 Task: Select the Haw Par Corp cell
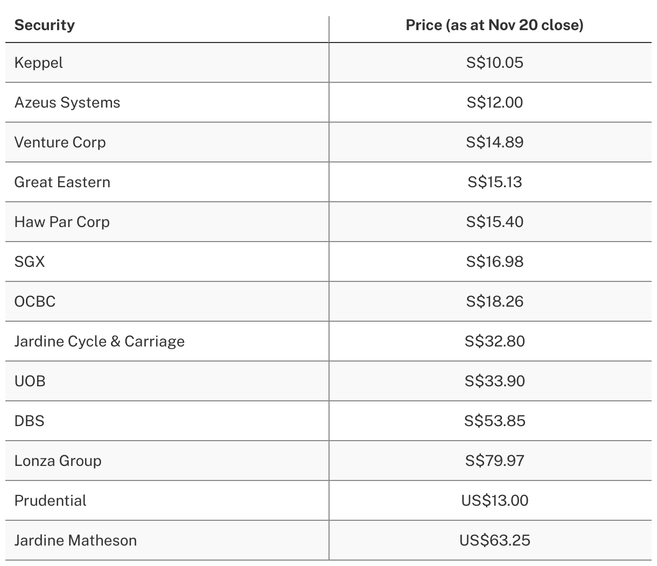(x=62, y=222)
